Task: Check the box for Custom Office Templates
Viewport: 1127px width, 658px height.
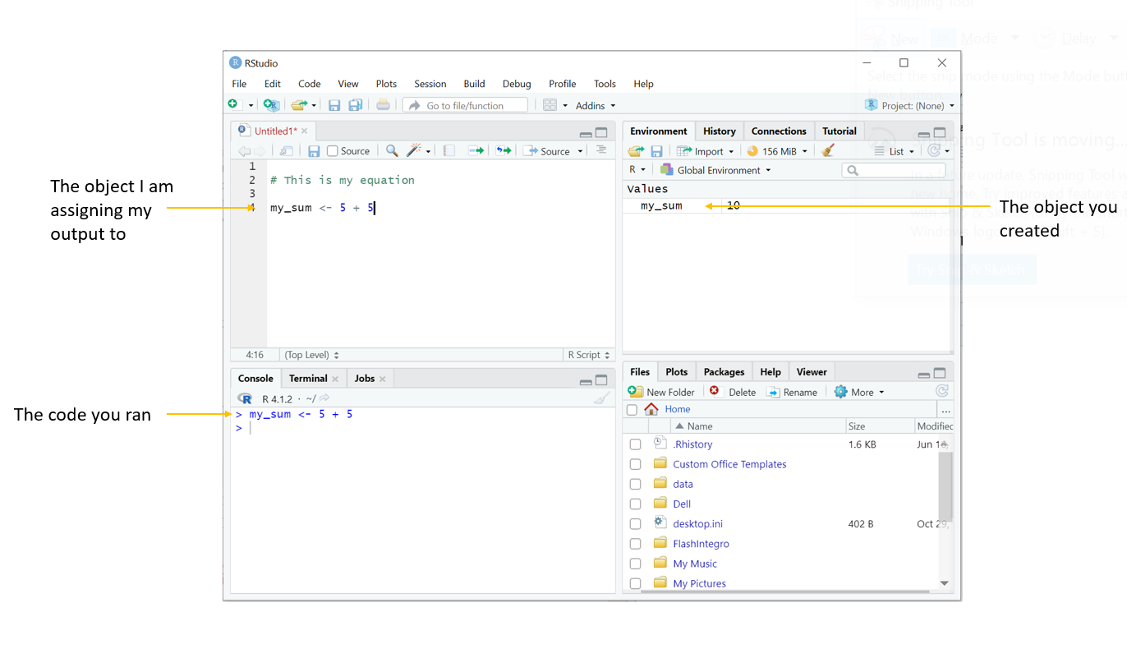Action: (x=635, y=464)
